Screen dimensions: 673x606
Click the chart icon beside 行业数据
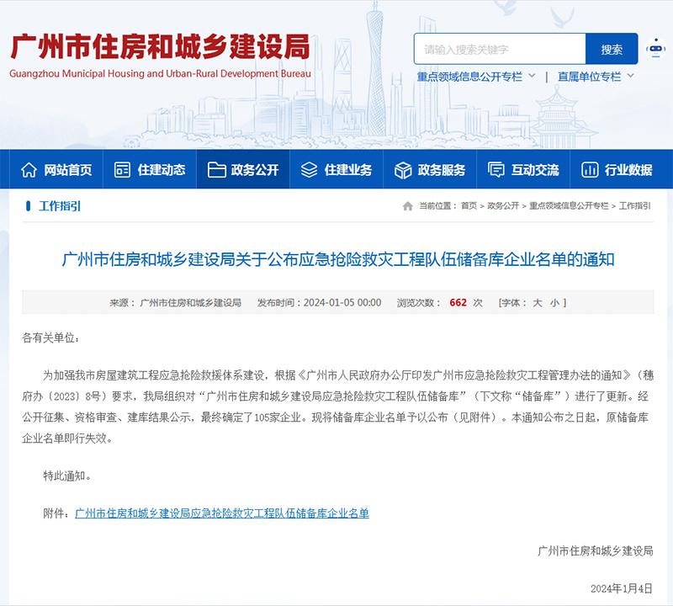coord(590,170)
